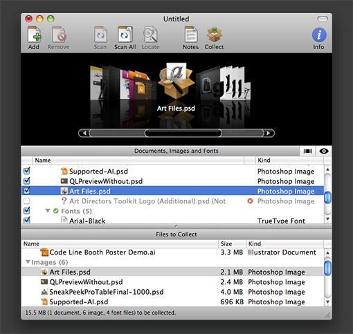
Task: Sort upper list by Name column
Action: (x=138, y=160)
